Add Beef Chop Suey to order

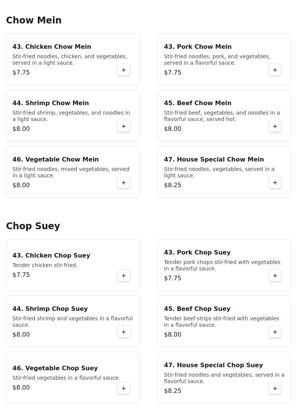[275, 332]
